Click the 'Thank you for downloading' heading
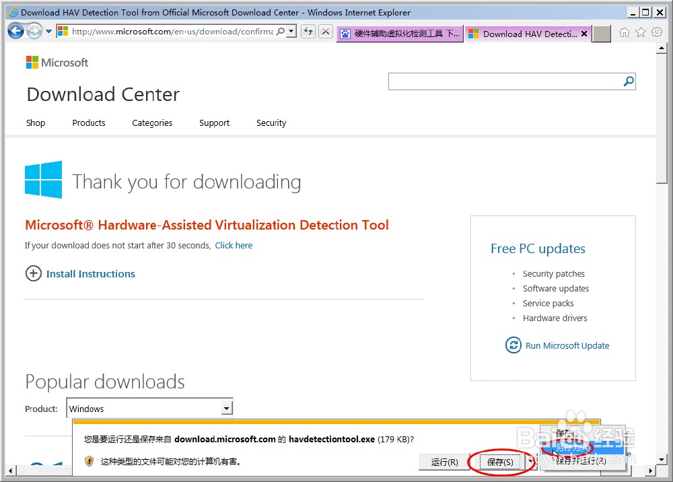673x482 pixels. [x=186, y=182]
